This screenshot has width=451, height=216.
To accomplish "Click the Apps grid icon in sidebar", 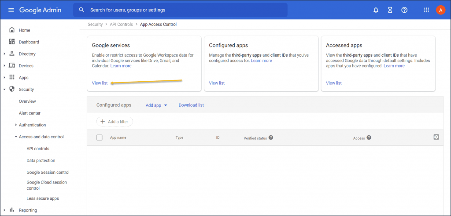I will pos(12,77).
